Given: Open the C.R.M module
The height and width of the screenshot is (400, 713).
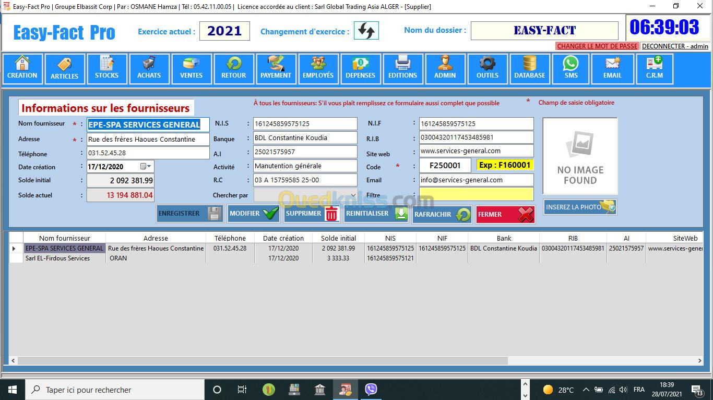Looking at the screenshot, I should (x=654, y=69).
